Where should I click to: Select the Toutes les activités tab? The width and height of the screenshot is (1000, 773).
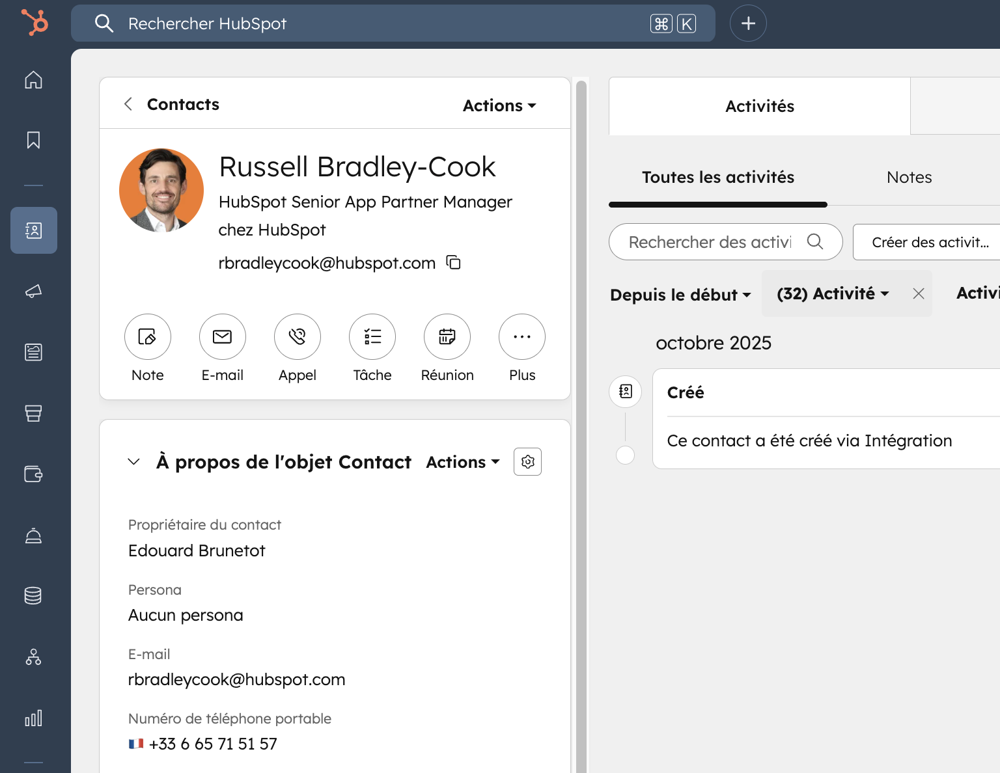click(718, 177)
